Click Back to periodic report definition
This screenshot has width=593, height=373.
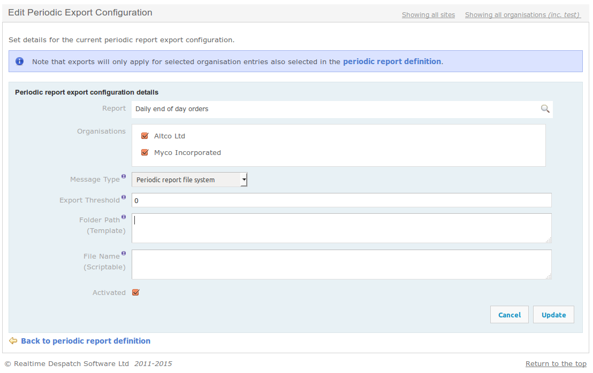[86, 340]
